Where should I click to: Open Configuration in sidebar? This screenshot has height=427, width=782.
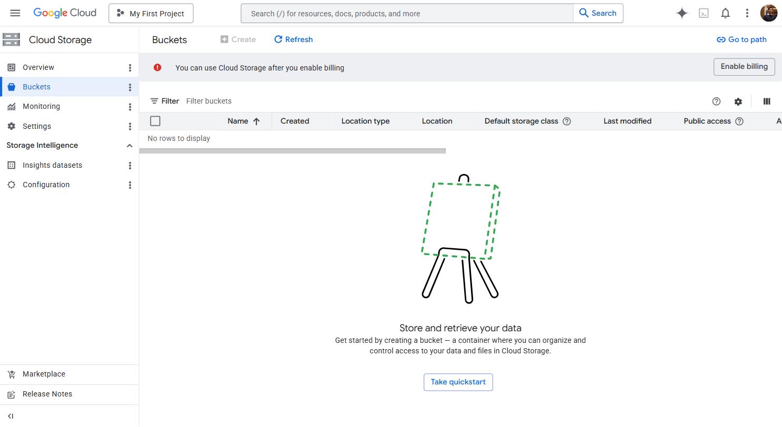click(x=46, y=185)
